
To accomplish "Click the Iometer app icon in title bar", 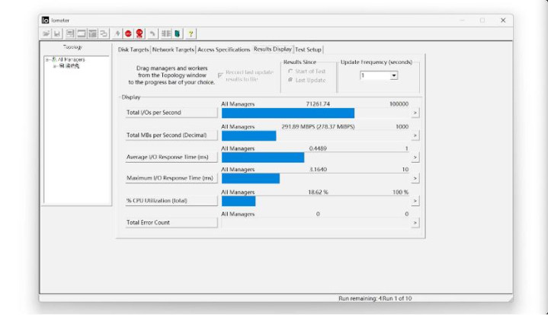I will pos(46,21).
